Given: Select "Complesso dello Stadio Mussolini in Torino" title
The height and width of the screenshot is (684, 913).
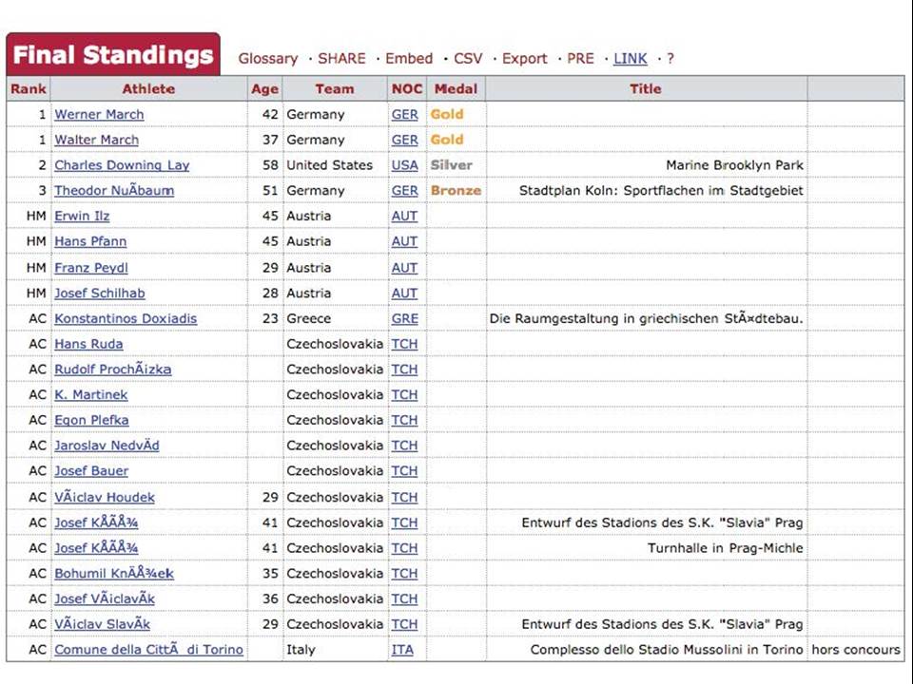Looking at the screenshot, I should (667, 650).
